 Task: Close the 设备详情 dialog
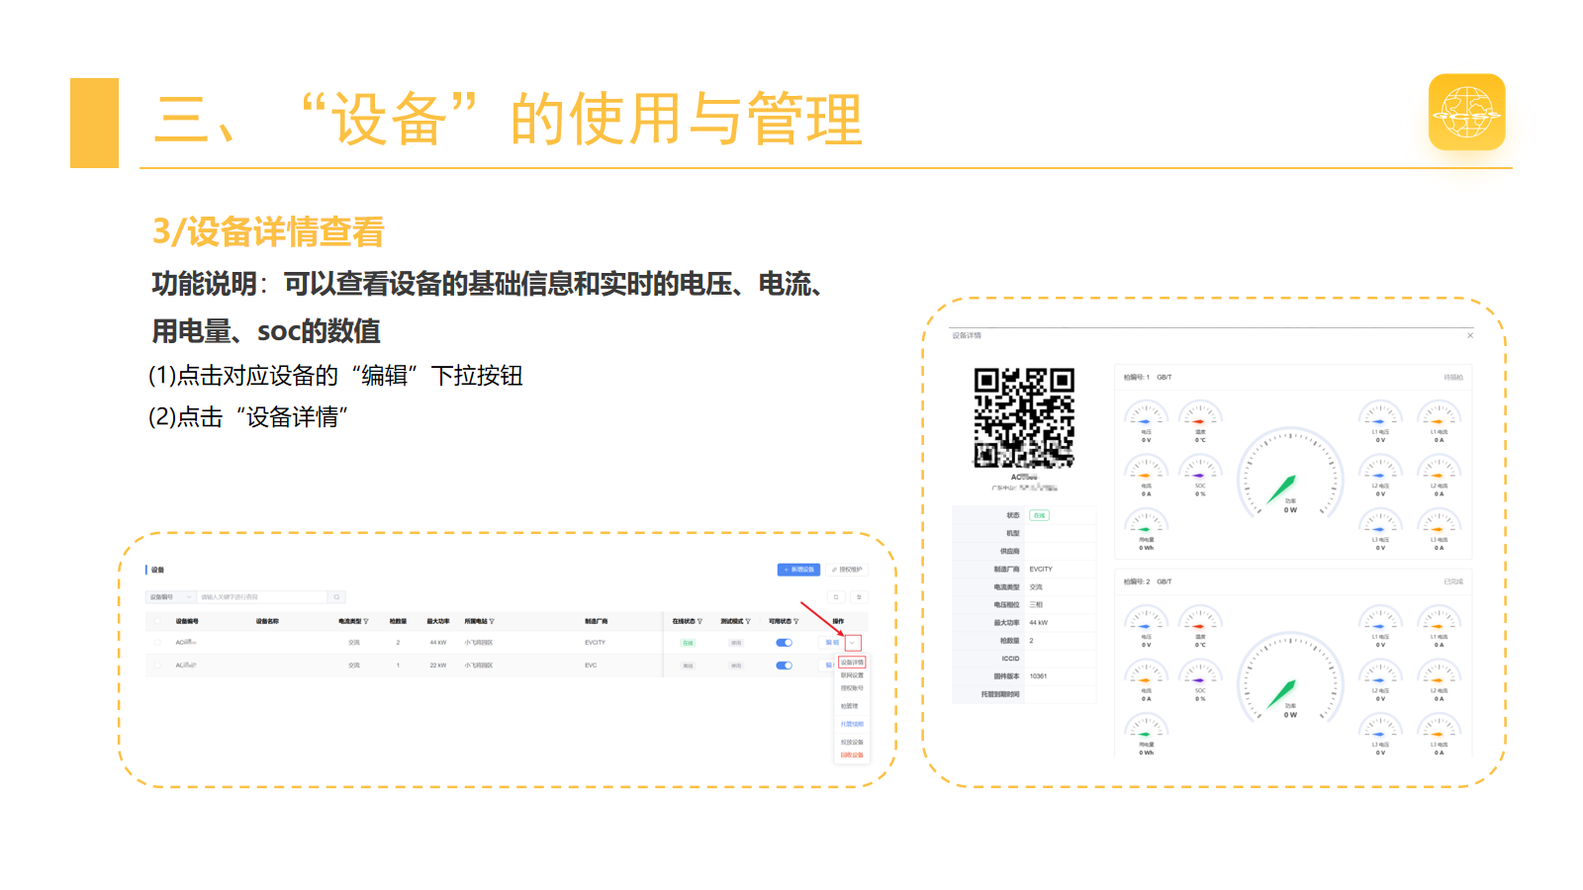pyautogui.click(x=1470, y=336)
